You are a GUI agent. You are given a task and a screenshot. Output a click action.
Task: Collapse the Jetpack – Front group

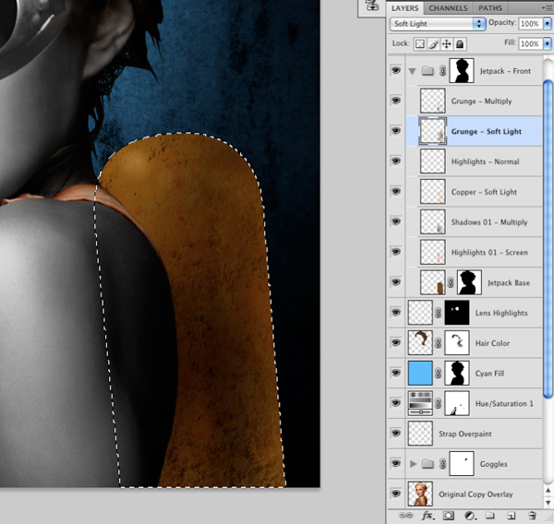pyautogui.click(x=412, y=71)
